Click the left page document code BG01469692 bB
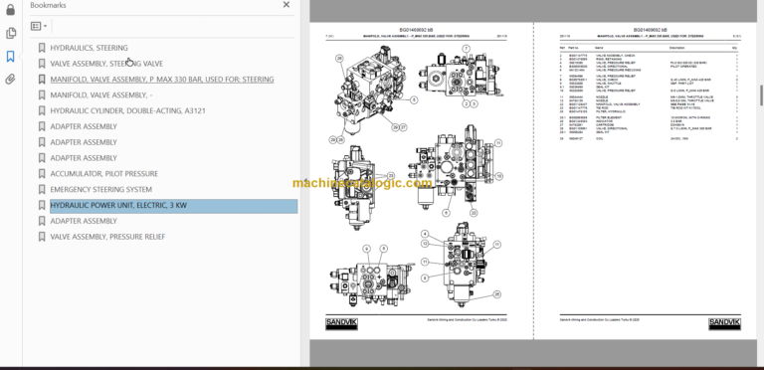764x370 pixels. (x=416, y=30)
